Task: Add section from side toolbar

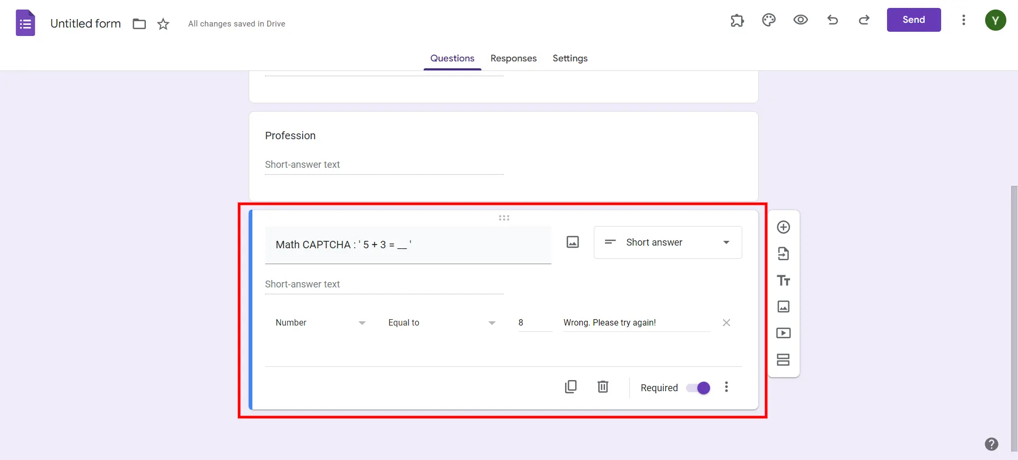Action: click(x=784, y=360)
